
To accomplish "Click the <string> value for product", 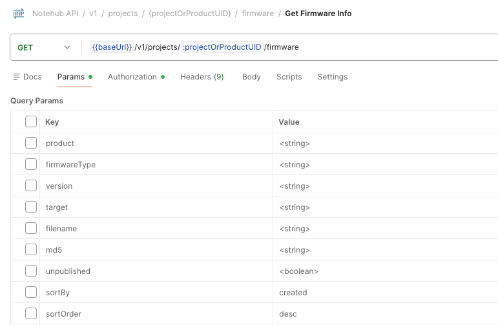I will point(295,143).
